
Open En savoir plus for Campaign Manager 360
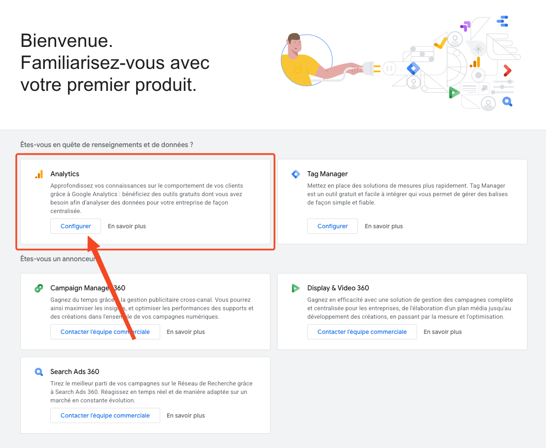186,332
